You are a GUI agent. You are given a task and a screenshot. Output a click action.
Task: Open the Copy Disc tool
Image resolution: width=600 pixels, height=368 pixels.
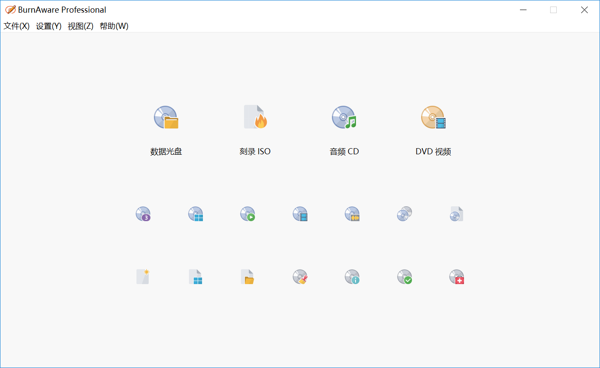[404, 214]
